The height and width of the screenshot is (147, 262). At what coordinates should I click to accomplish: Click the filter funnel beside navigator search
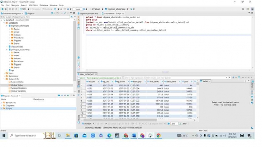point(72,17)
